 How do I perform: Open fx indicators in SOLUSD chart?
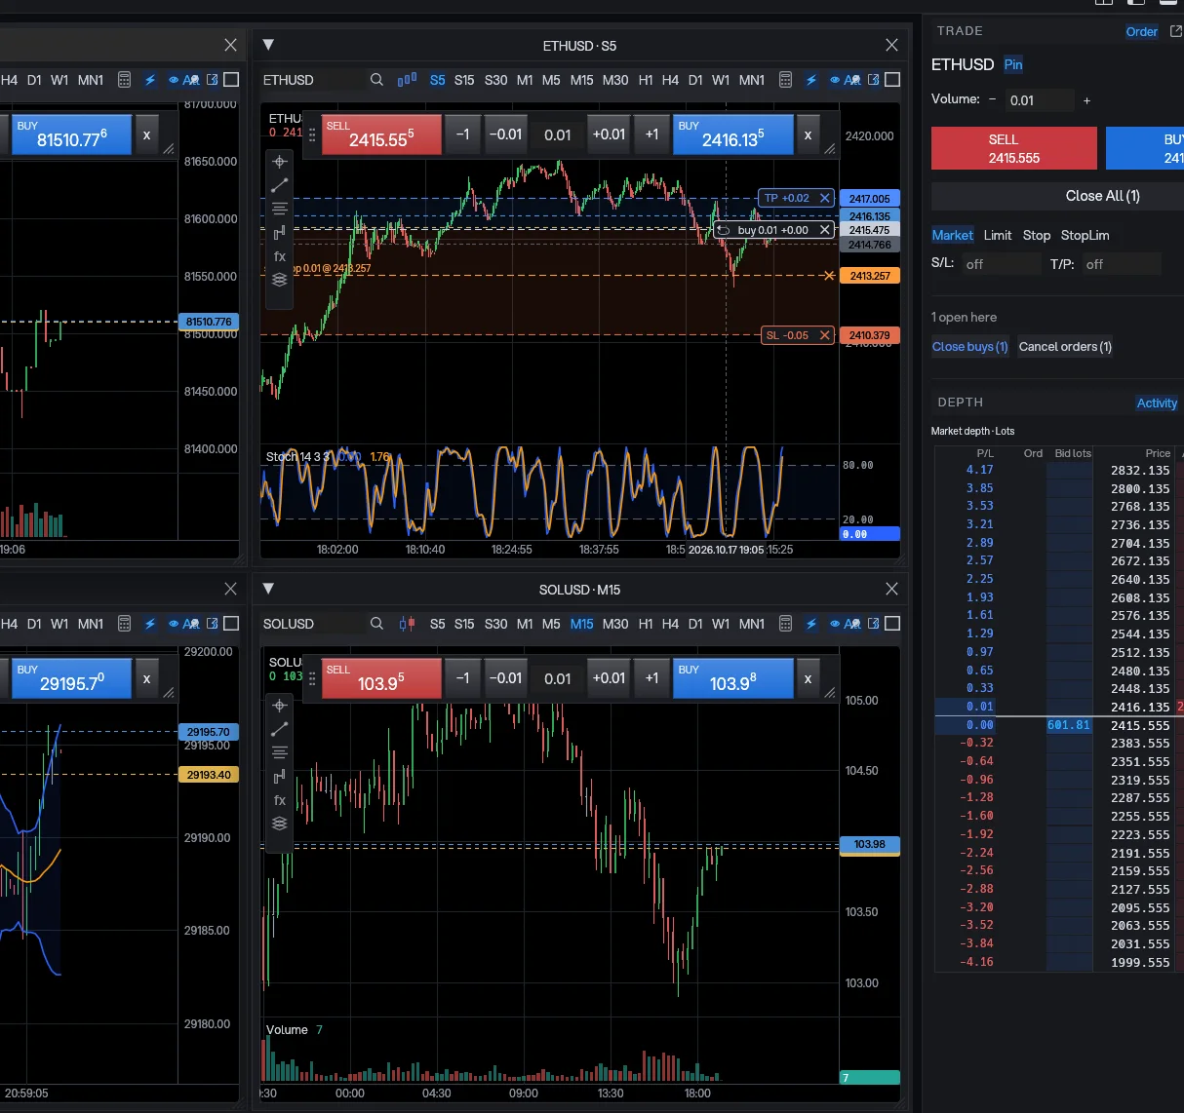(280, 800)
